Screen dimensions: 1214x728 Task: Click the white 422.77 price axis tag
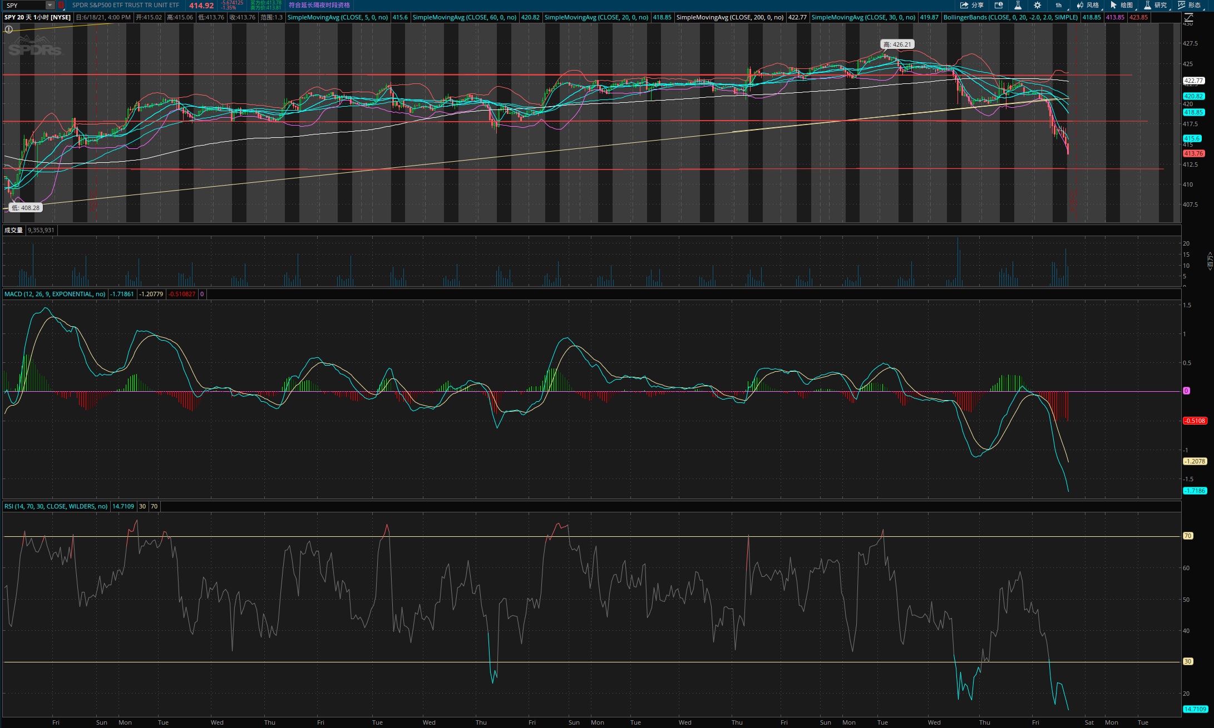1194,81
